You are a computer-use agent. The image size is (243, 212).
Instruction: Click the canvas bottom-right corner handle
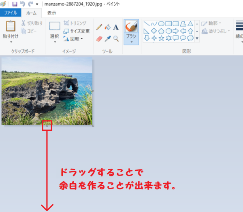[x=93, y=125]
